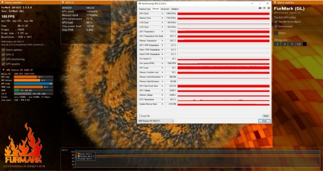
Task: Open the GPU-Z hamburger menu icon
Action: click(268, 8)
